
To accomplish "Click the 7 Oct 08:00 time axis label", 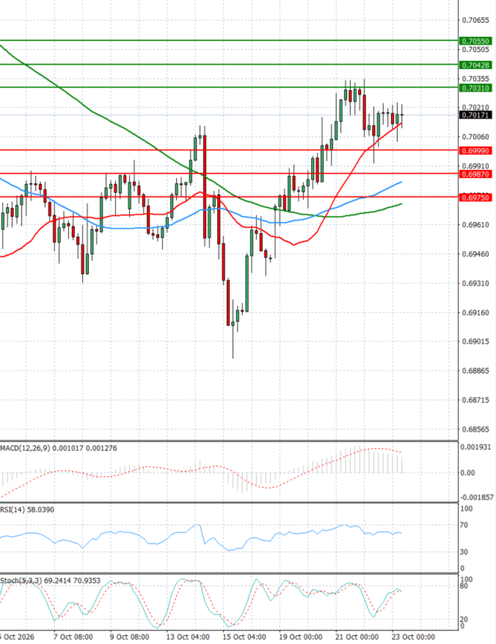I will coord(73,637).
